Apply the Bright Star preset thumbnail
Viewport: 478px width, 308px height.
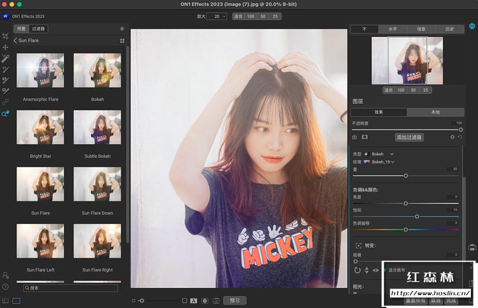tap(40, 127)
